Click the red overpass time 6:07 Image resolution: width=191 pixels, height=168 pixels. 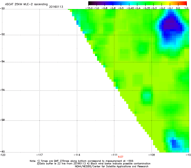click(121, 157)
